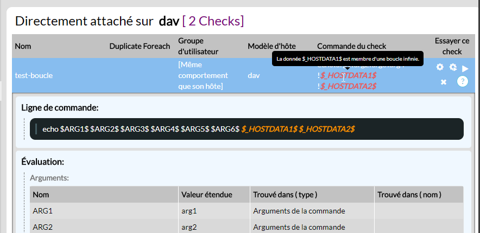Click the Trouvé dans ( type ) header
This screenshot has width=480, height=233.
pos(285,195)
